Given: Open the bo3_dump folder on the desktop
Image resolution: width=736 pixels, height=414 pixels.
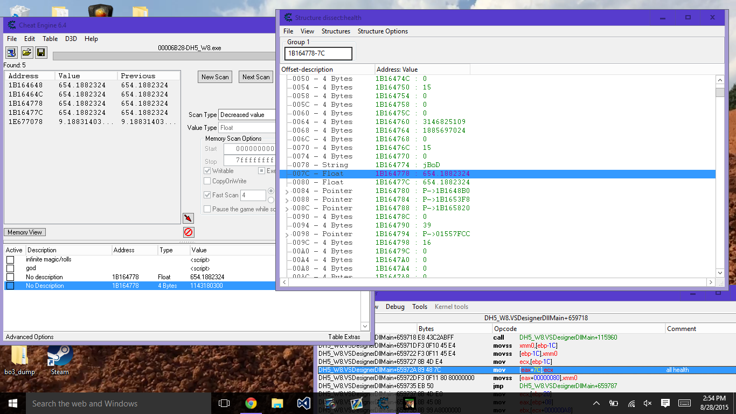Looking at the screenshot, I should [x=19, y=360].
